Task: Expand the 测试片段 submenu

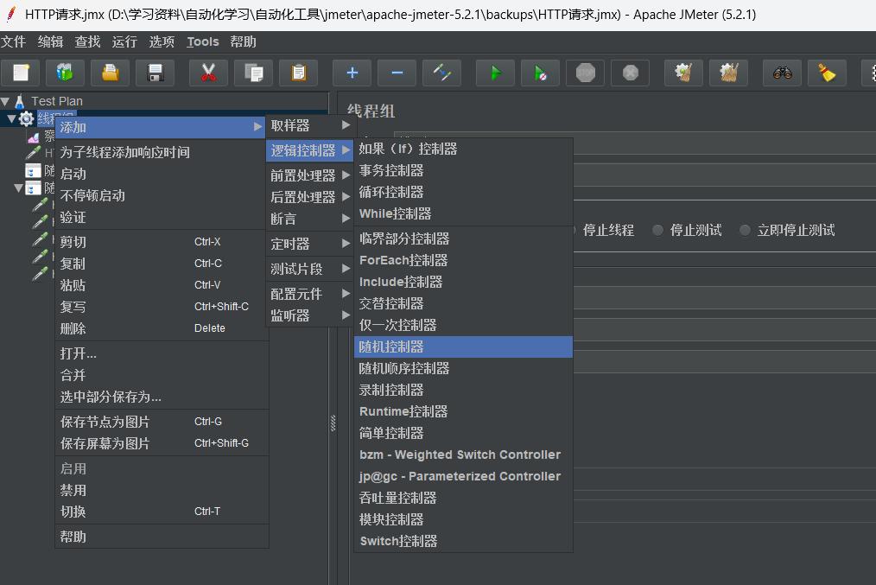Action: (309, 270)
